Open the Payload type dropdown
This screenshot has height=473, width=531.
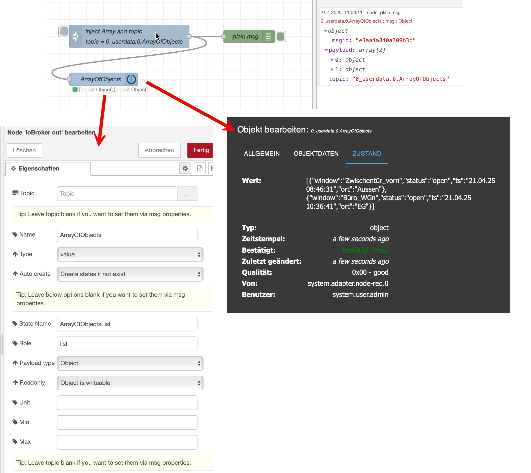click(130, 363)
